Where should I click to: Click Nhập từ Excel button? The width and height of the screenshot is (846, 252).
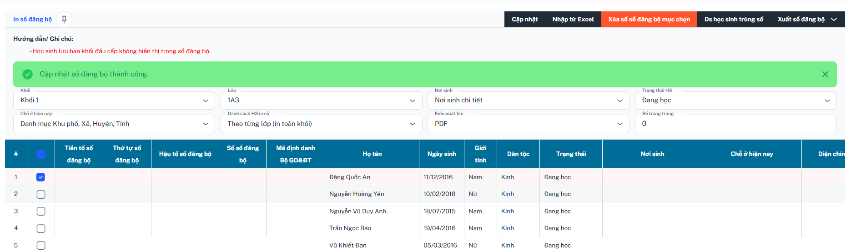pos(573,20)
